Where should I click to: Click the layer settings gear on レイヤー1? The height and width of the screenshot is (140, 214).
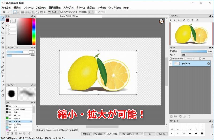pos(209,63)
